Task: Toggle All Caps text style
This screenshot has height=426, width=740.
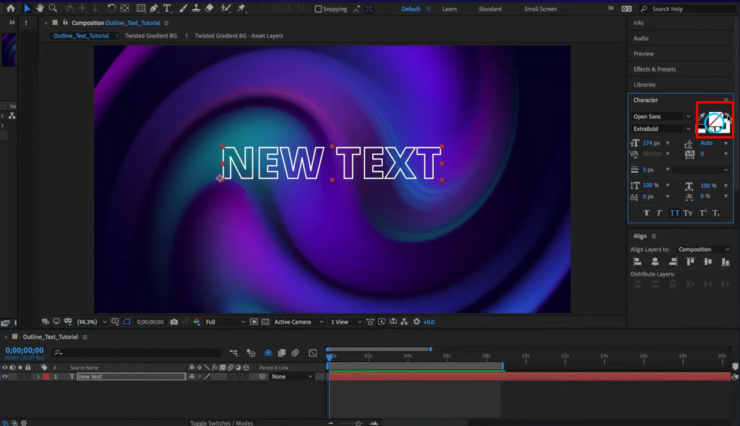Action: pos(674,213)
